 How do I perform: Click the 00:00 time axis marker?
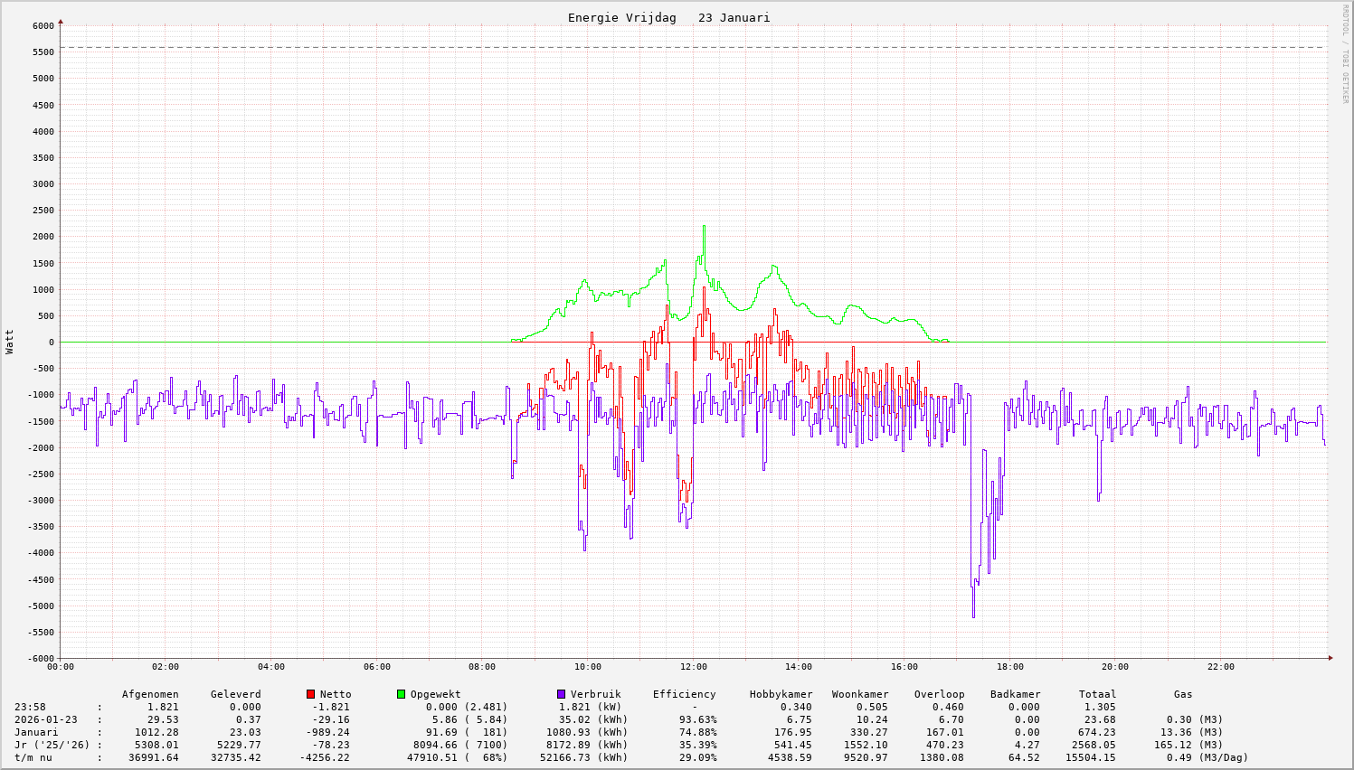coord(61,667)
